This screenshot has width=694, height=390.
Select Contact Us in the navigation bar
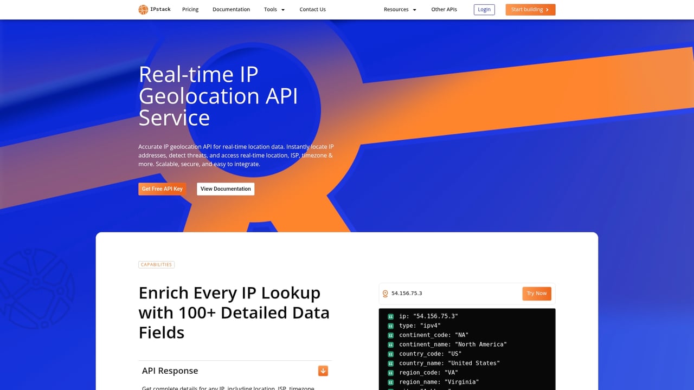tap(312, 9)
